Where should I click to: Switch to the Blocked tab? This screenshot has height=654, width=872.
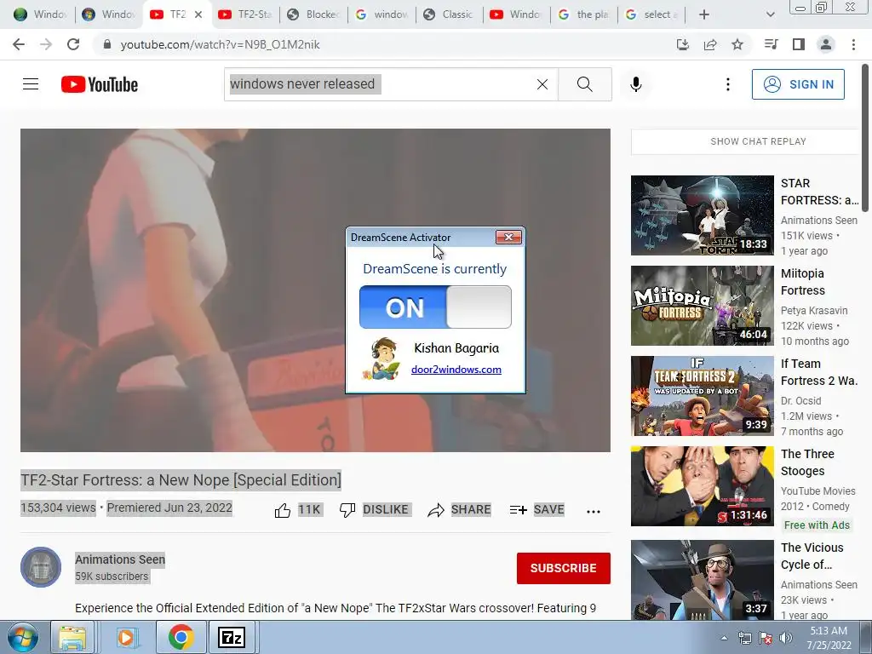pos(314,14)
